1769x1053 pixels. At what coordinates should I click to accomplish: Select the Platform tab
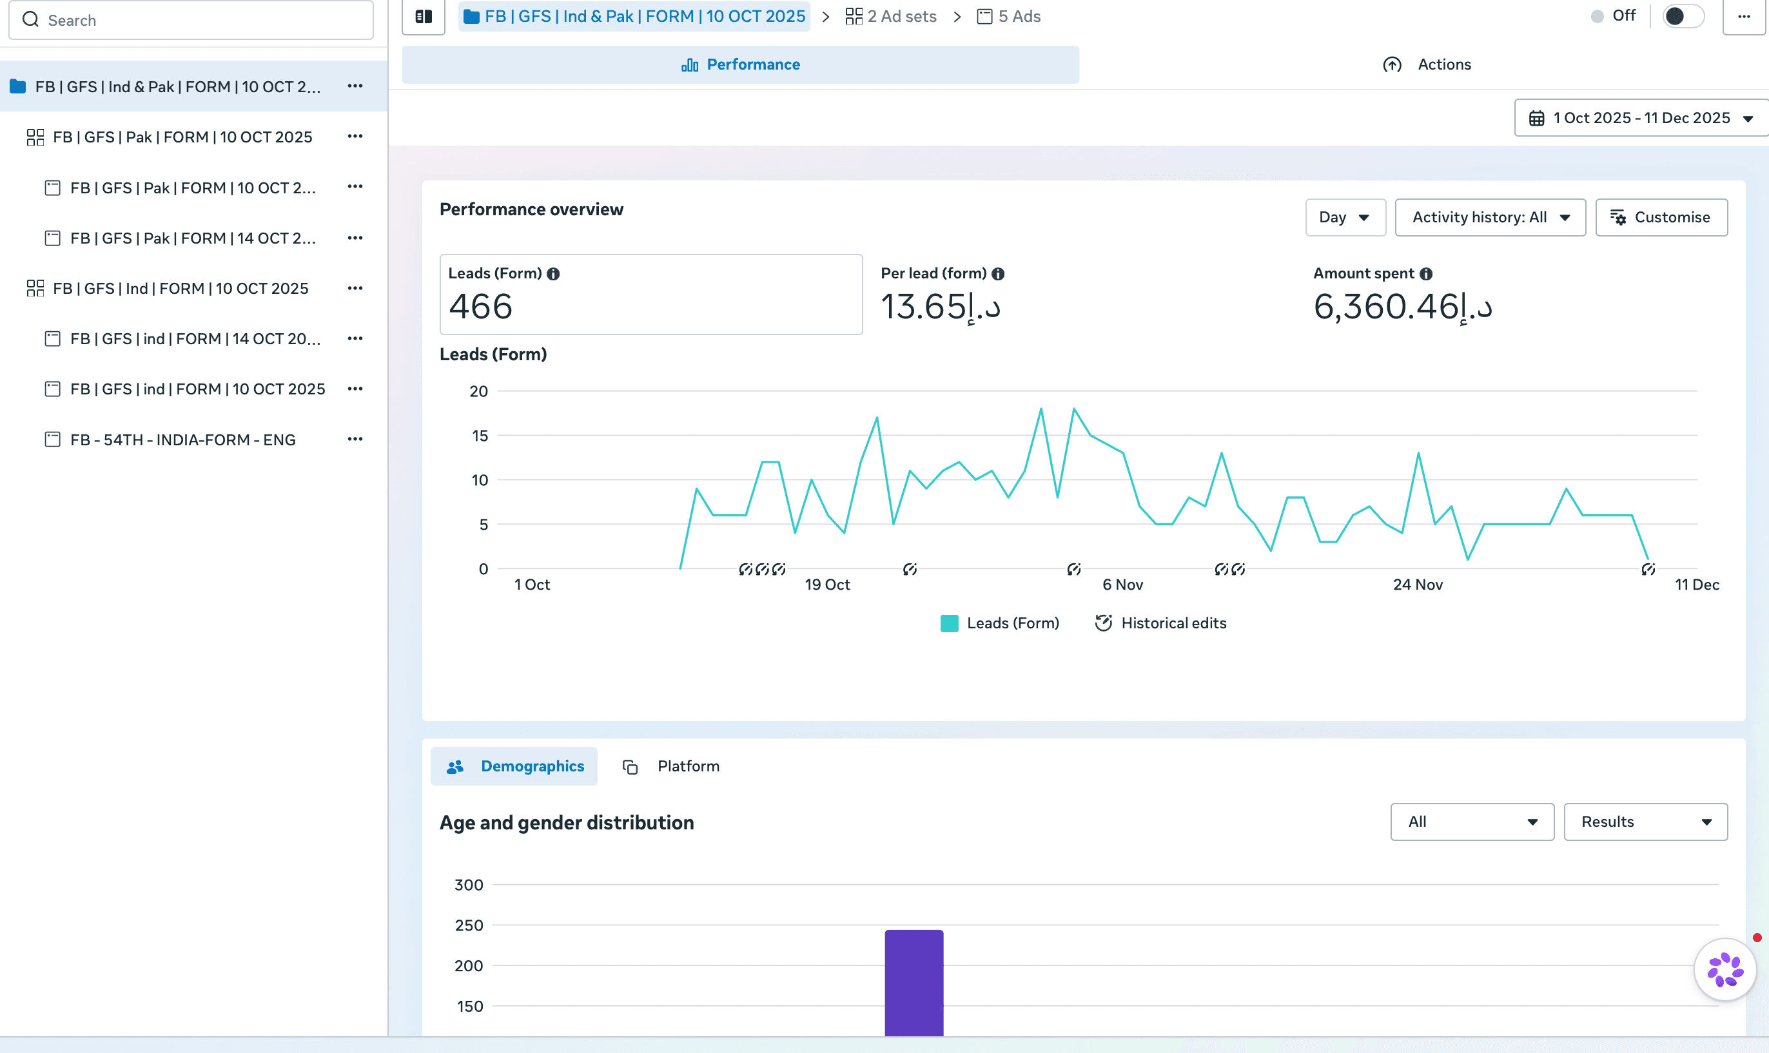672,766
